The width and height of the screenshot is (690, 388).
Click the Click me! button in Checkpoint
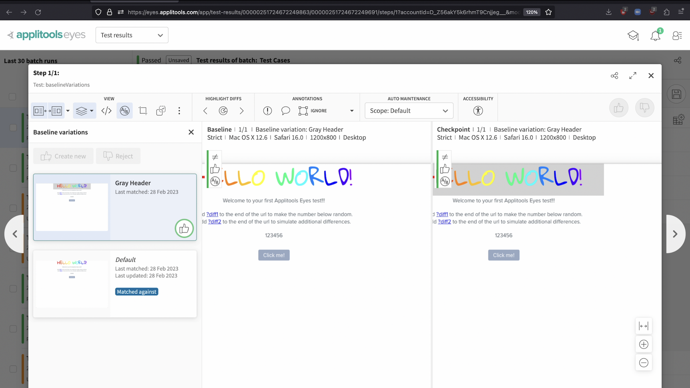[504, 255]
